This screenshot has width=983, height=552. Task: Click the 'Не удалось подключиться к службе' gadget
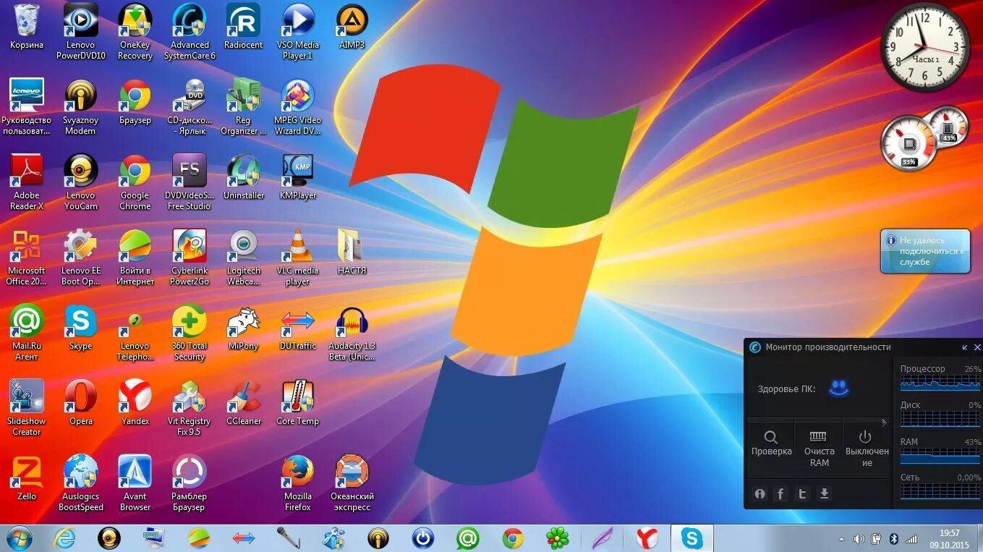[x=925, y=251]
